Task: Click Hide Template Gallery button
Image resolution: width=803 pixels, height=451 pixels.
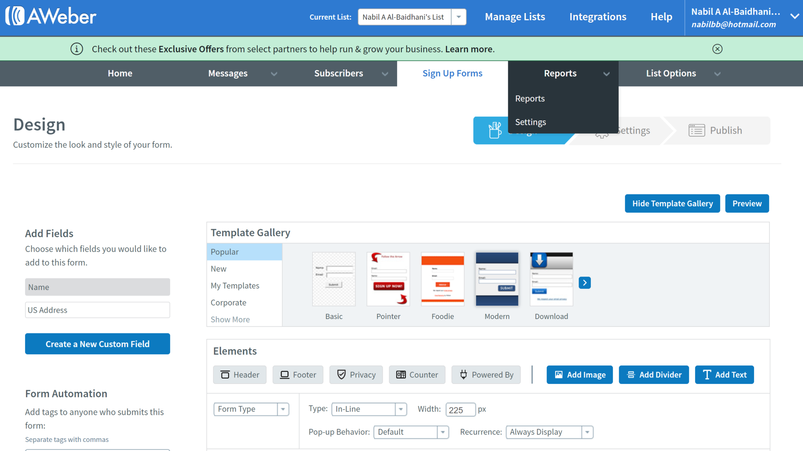Action: [672, 203]
